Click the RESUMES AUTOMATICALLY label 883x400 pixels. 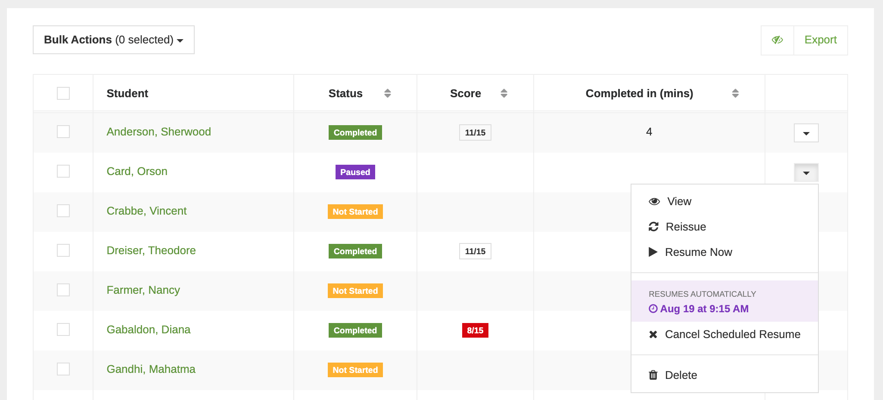pos(703,294)
